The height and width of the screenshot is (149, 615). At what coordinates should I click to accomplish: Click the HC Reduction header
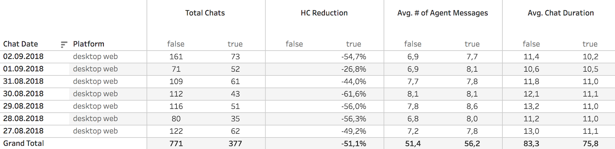(324, 13)
